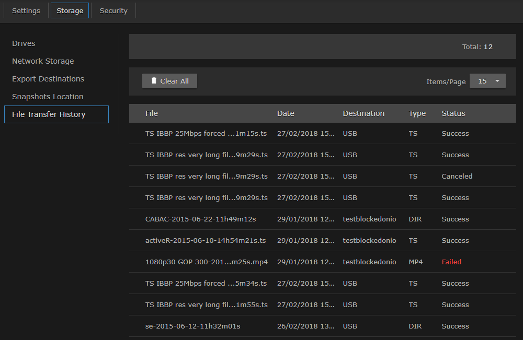Screen dimensions: 523x340
Task: Sort entries by the Date column
Action: pos(286,113)
